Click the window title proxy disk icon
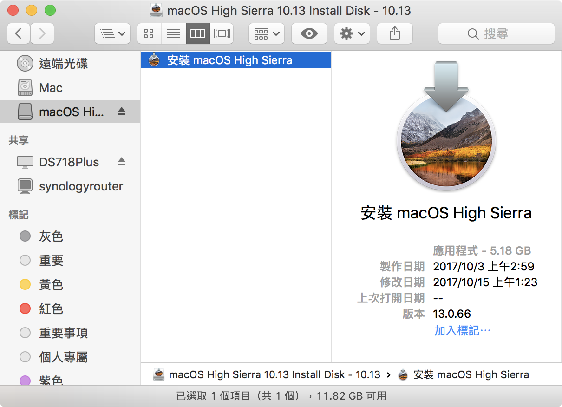 (x=157, y=9)
